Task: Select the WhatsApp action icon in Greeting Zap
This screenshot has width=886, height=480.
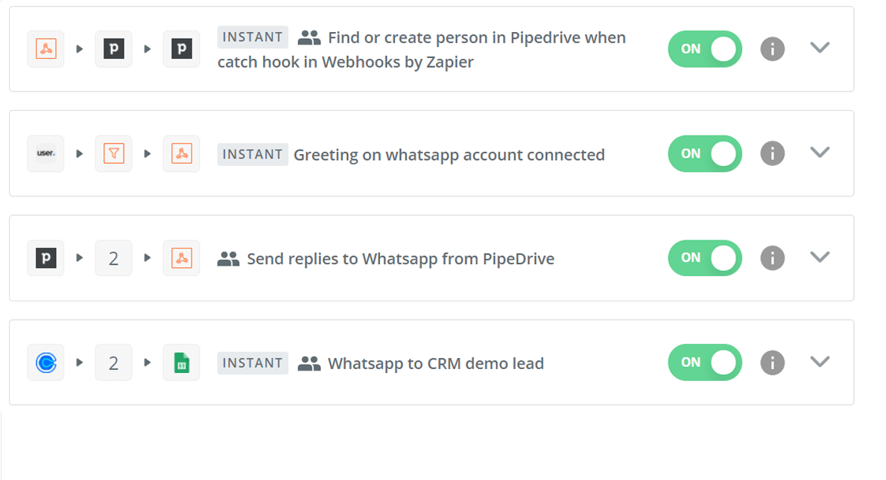Action: 181,153
